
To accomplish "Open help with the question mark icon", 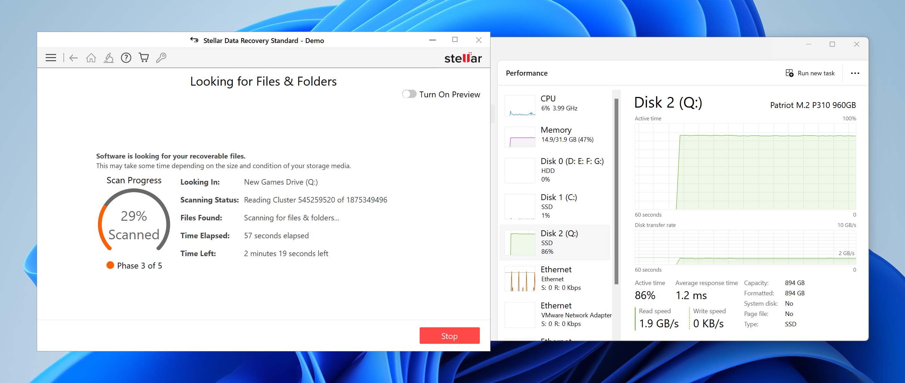I will pyautogui.click(x=126, y=58).
